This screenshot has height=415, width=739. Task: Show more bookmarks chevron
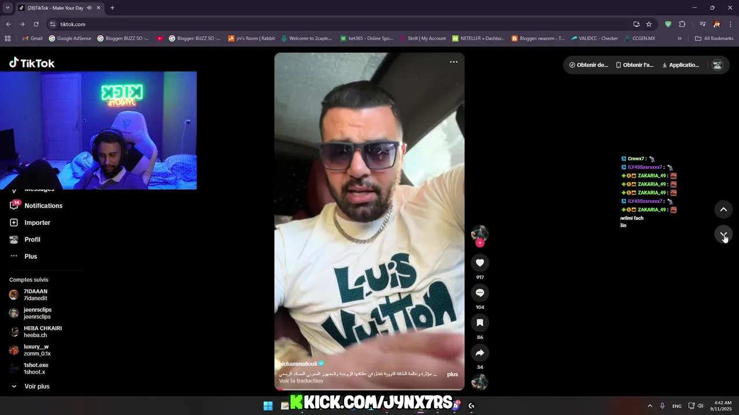[680, 39]
